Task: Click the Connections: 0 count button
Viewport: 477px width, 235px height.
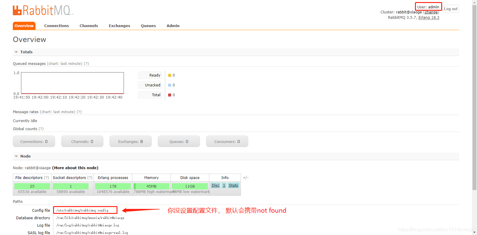Action: coord(34,141)
